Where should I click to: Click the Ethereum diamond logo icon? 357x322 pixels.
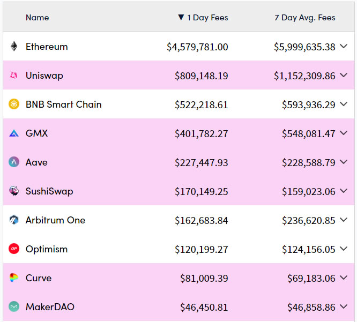point(14,47)
